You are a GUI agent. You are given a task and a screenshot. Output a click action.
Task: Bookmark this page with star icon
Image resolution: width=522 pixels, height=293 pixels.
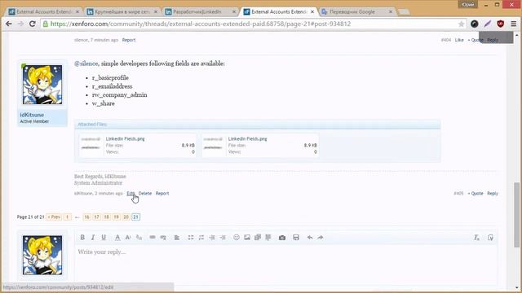tap(461, 24)
